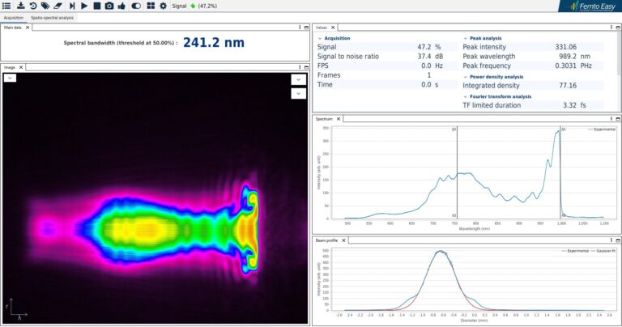
Task: Click the tags icon in toolbar
Action: [45, 6]
